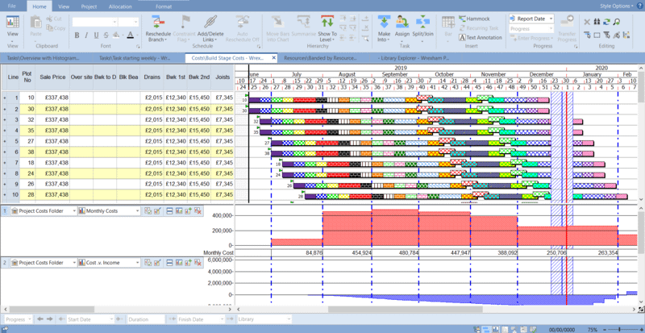This screenshot has height=333, width=645.
Task: Open the Tasks\Overview with Histogram tab
Action: click(x=44, y=58)
